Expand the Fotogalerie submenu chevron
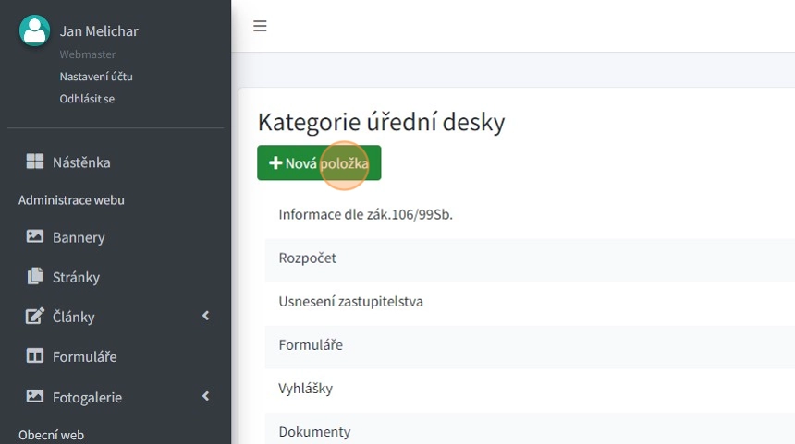This screenshot has height=444, width=795. click(205, 397)
